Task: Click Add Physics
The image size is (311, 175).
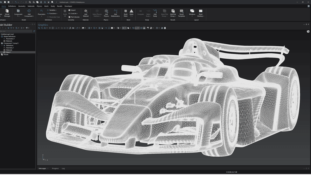Action: coord(106,13)
